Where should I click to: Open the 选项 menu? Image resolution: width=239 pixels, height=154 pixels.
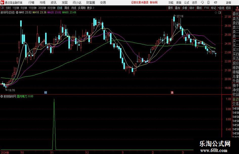(194, 3)
